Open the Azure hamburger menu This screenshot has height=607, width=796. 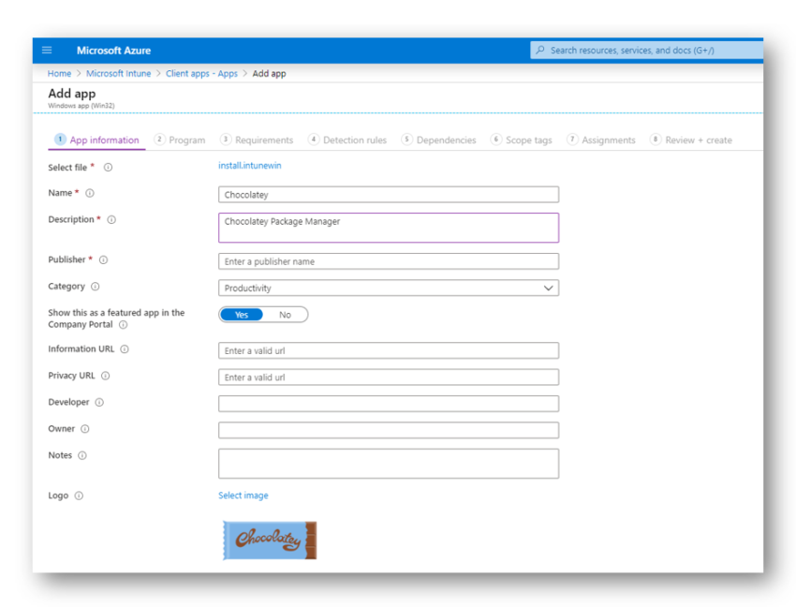click(x=47, y=50)
